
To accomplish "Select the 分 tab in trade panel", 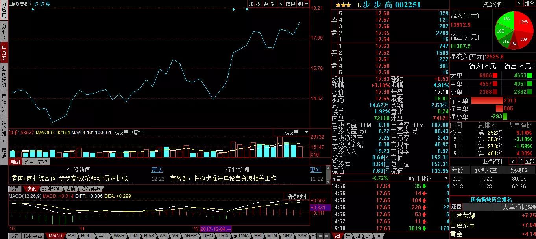I will click(x=348, y=236).
